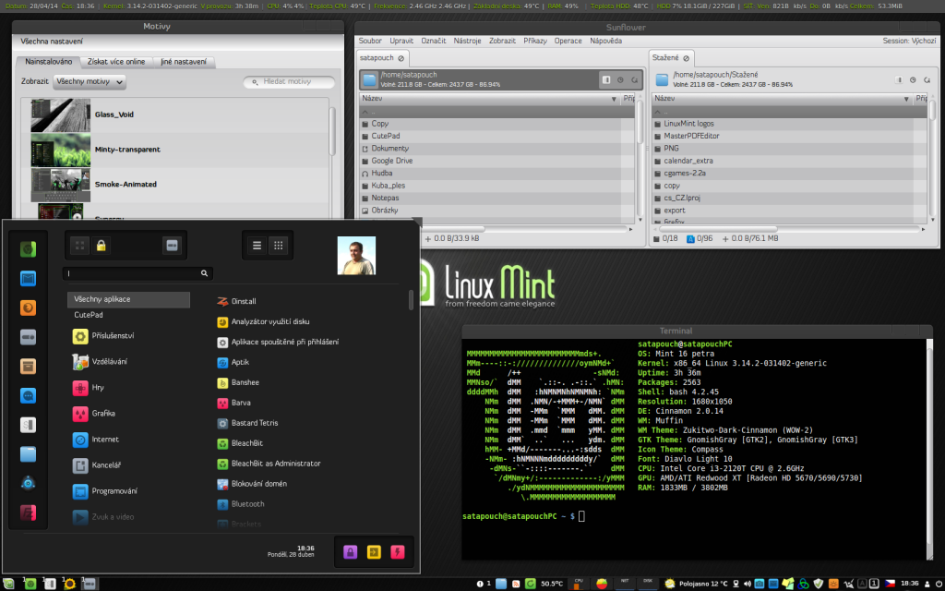Select the Glass_Void theme thumbnail
This screenshot has width=945, height=591.
click(60, 115)
